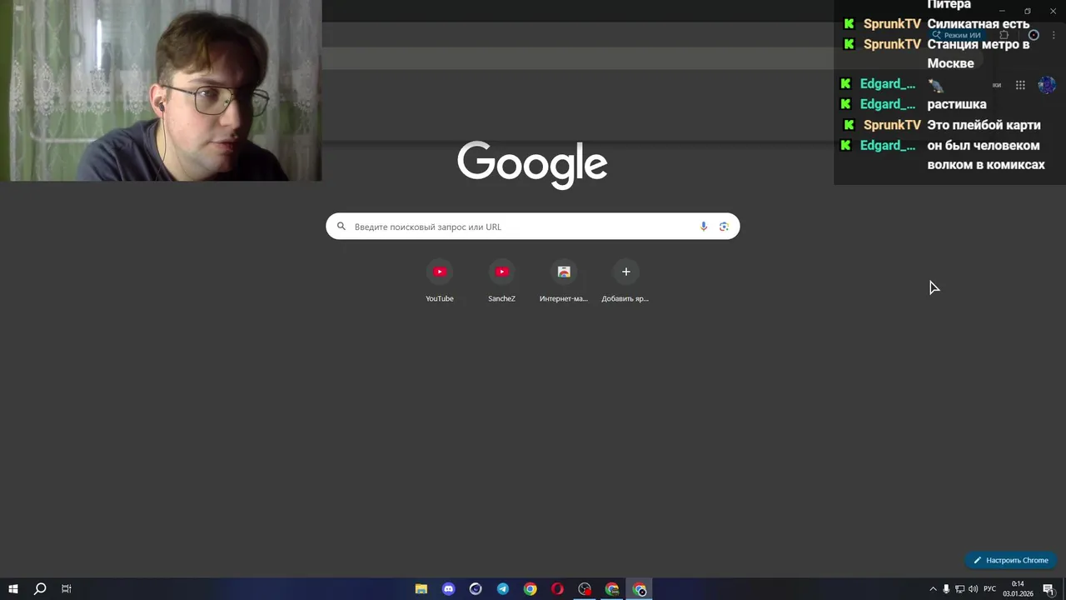Show hidden tray icons chevron

pyautogui.click(x=933, y=589)
